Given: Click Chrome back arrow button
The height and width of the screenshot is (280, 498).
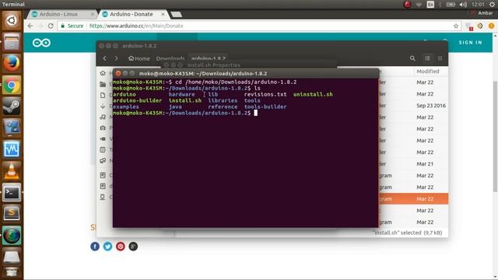Looking at the screenshot, I should click(30, 26).
